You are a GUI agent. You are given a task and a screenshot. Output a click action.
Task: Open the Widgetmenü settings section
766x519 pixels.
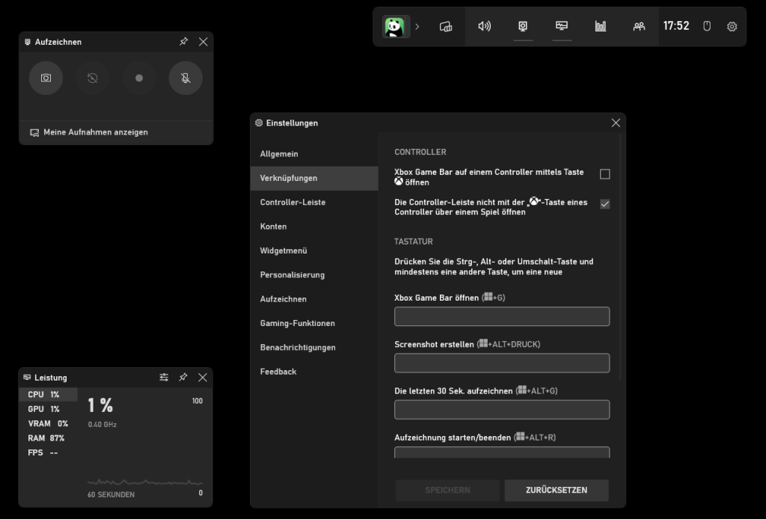[314, 251]
